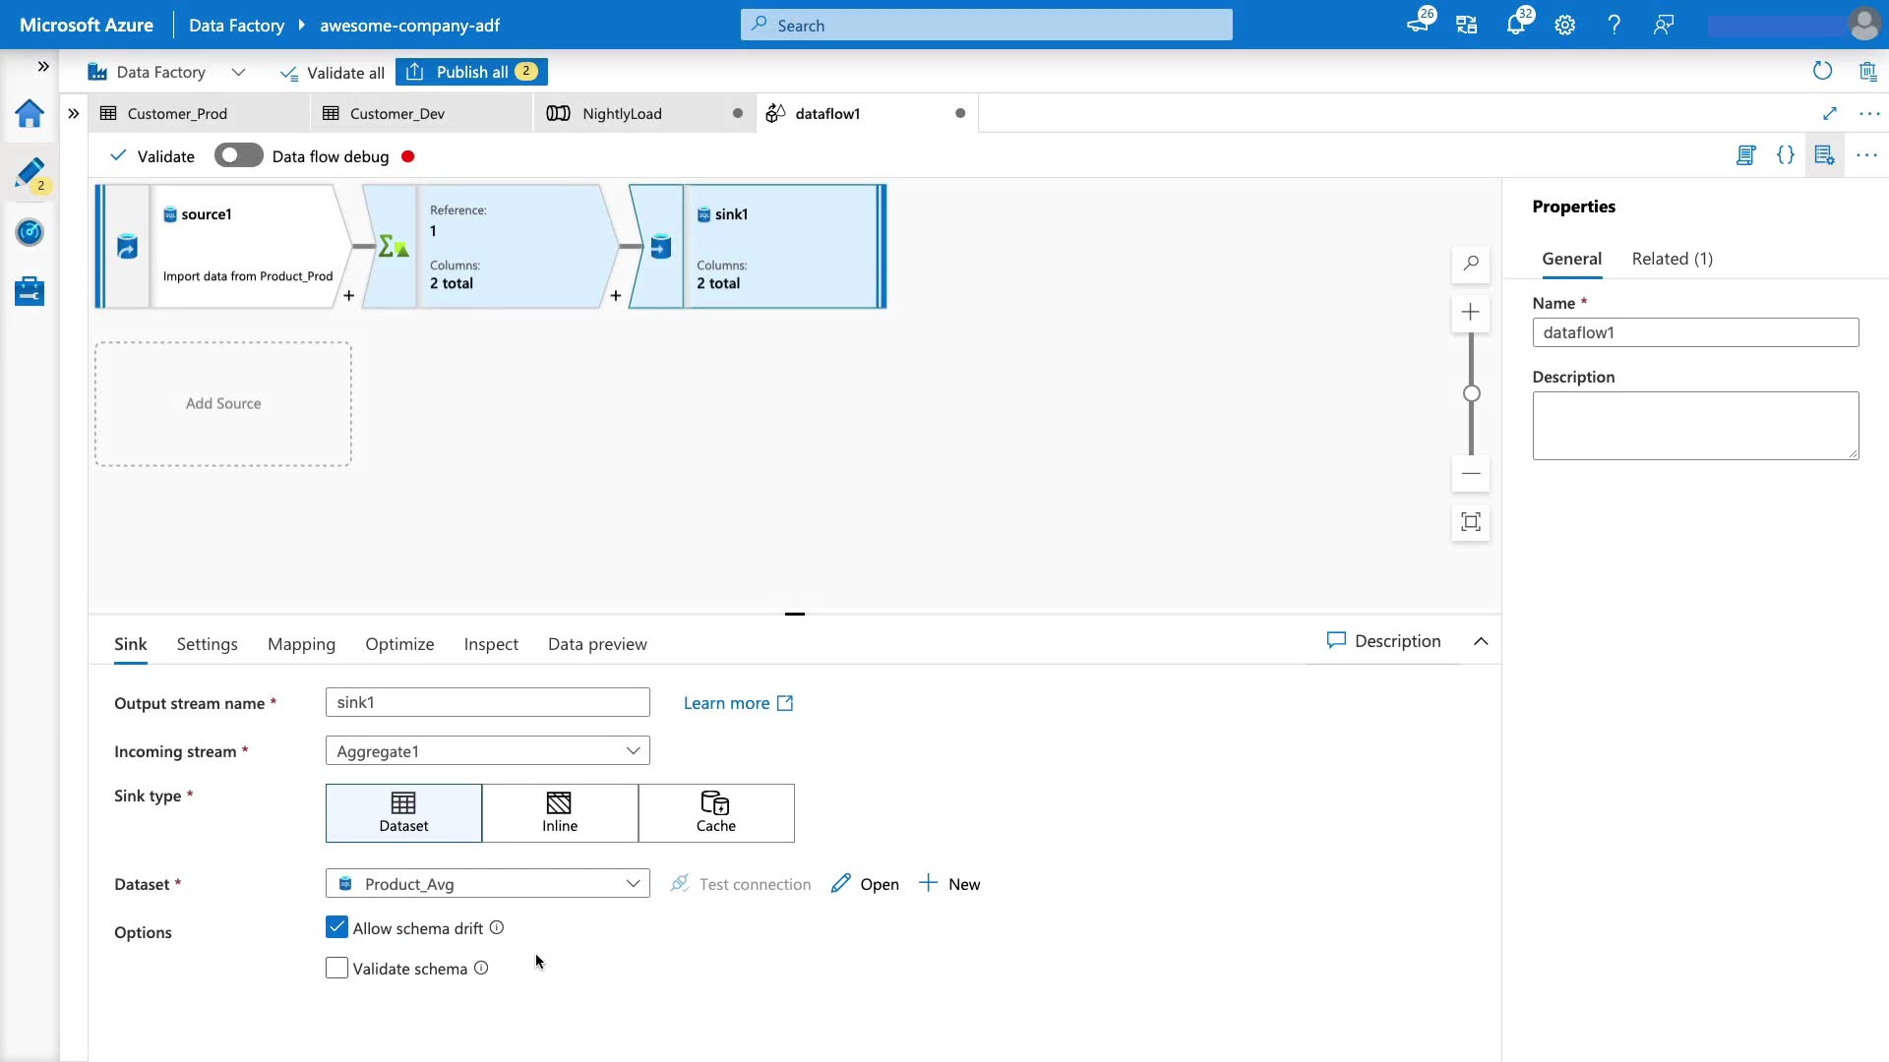Toggle Data flow debug switch
The image size is (1889, 1062).
coord(238,156)
